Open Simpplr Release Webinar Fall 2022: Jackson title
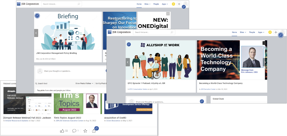Viewport: 287px width, 136px height. [x=27, y=118]
